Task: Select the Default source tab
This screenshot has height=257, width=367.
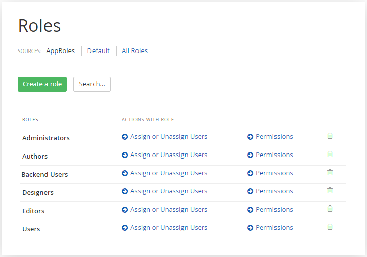Action: (x=98, y=51)
